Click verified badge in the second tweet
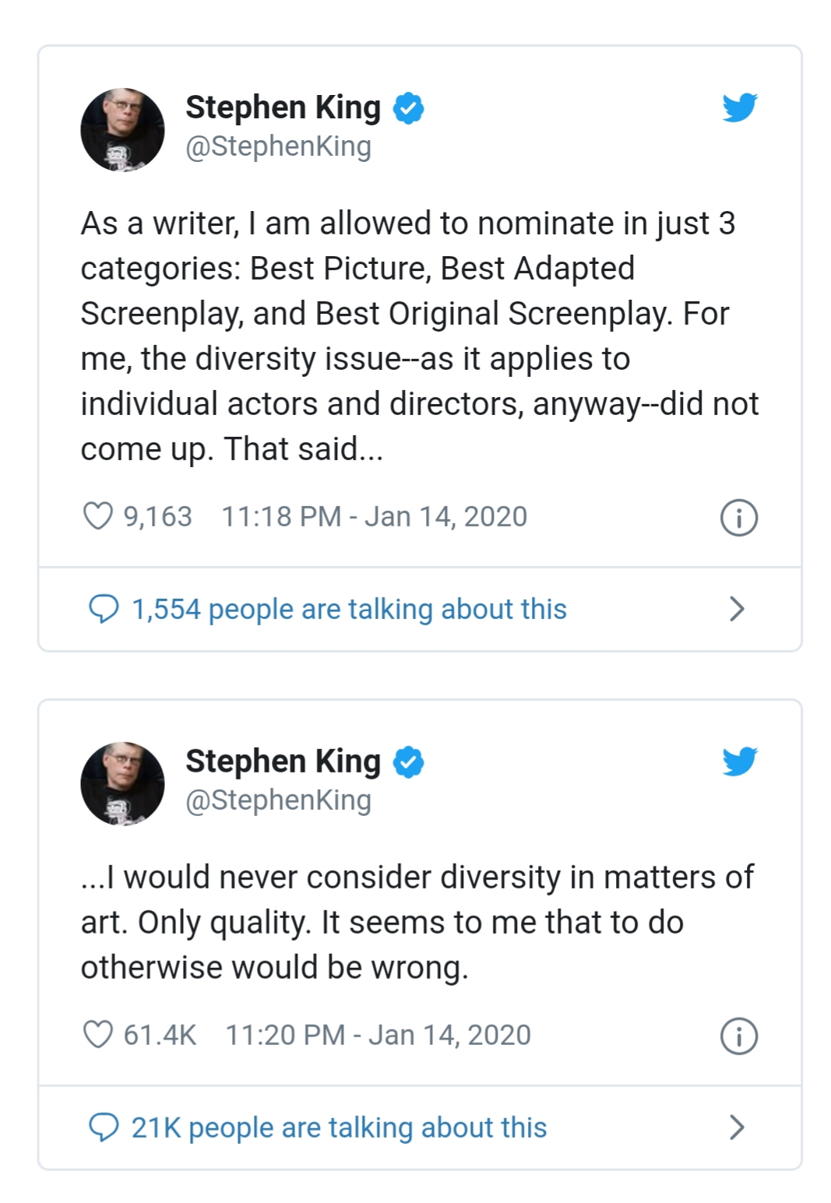 tap(409, 762)
